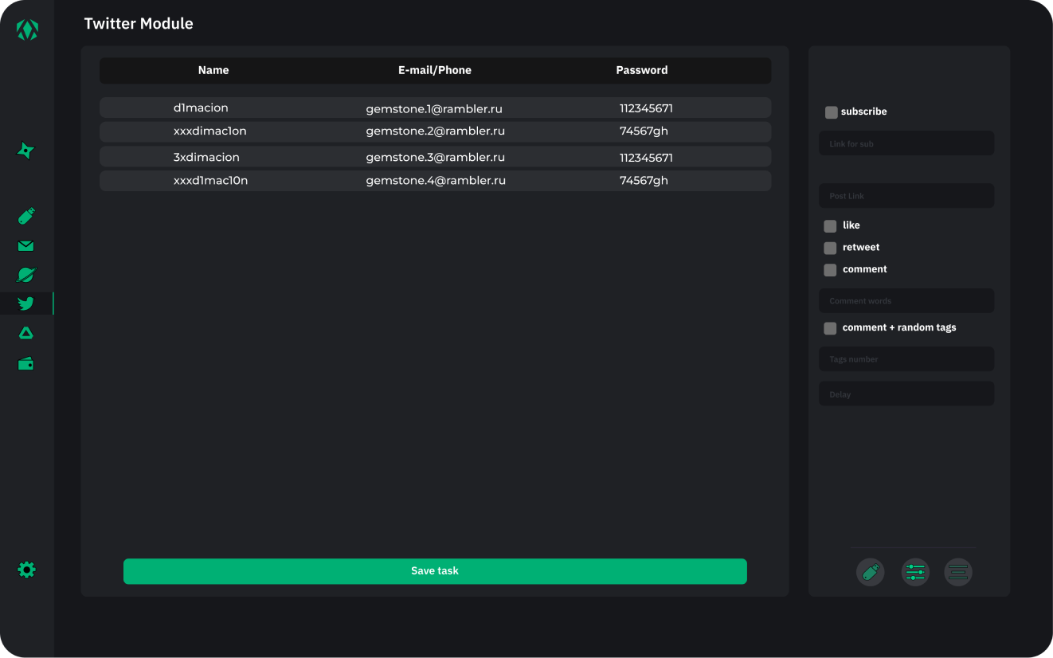Open the triangle drive module

tap(26, 333)
